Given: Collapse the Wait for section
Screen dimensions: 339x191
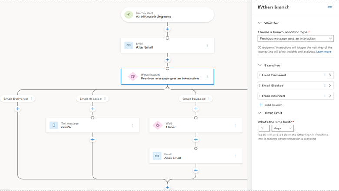Looking at the screenshot, I should tap(260, 23).
